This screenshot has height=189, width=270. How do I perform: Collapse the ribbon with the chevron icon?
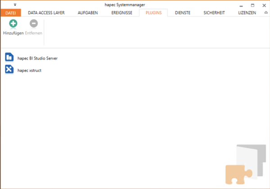coord(266,13)
